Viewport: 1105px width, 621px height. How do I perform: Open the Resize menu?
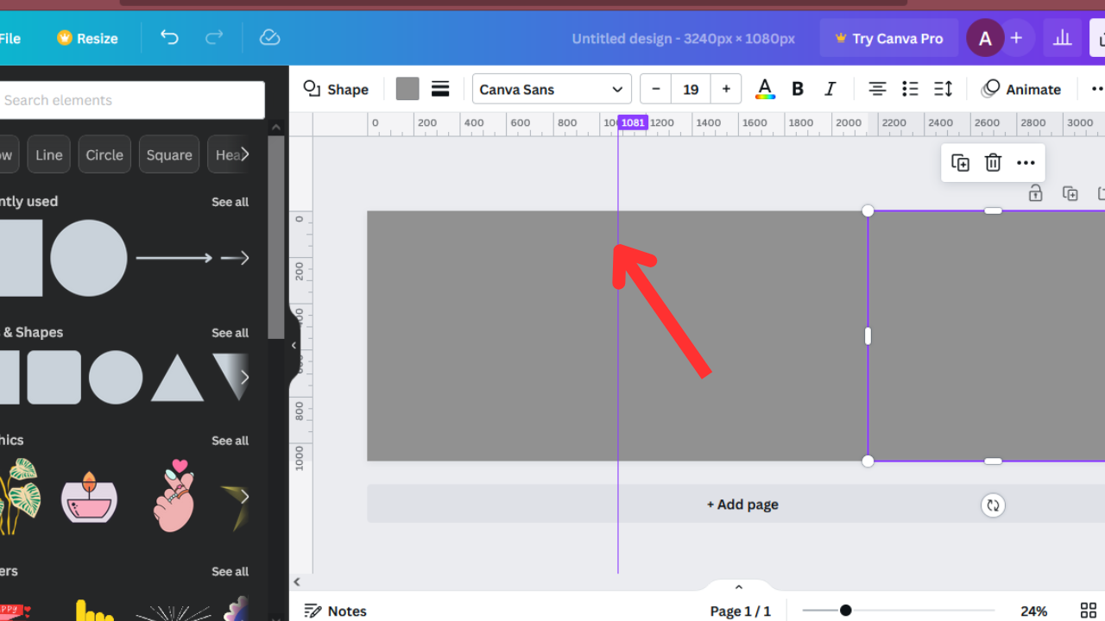click(x=87, y=38)
